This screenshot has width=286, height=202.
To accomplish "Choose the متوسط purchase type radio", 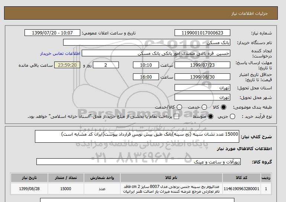I will tap(211, 116).
